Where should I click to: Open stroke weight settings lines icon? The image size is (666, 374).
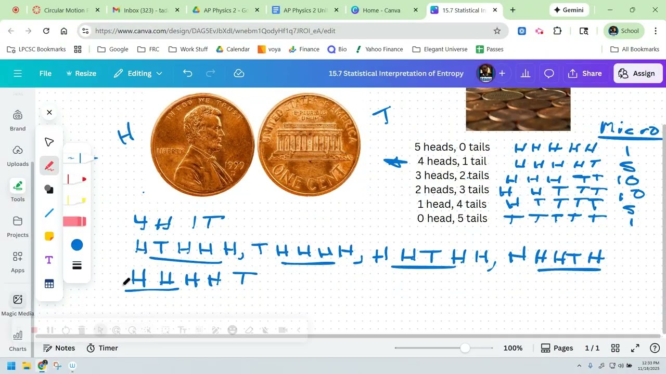(x=77, y=266)
